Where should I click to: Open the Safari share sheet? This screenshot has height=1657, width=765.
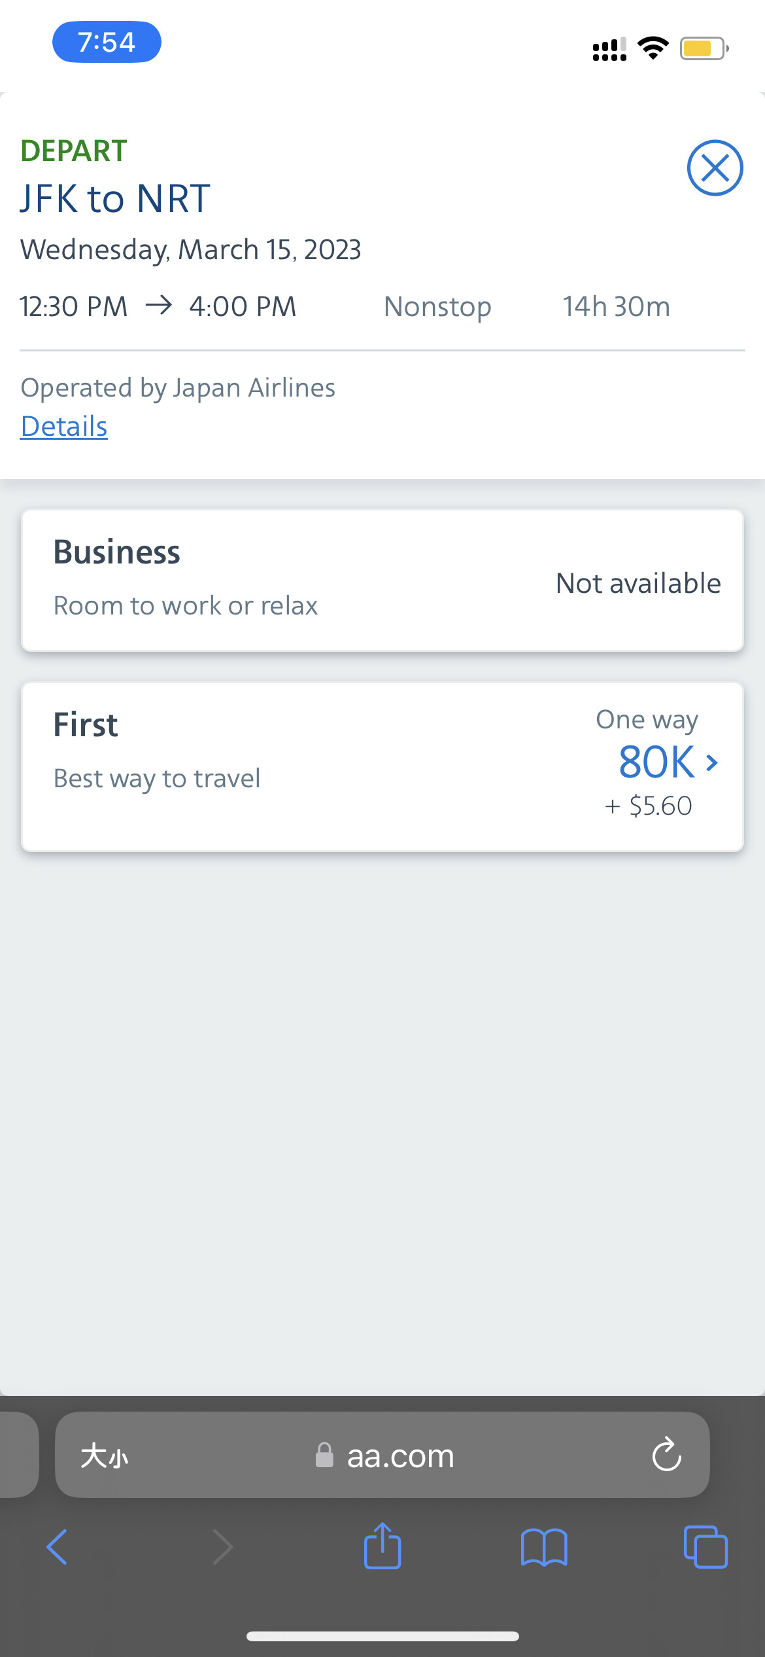(382, 1546)
